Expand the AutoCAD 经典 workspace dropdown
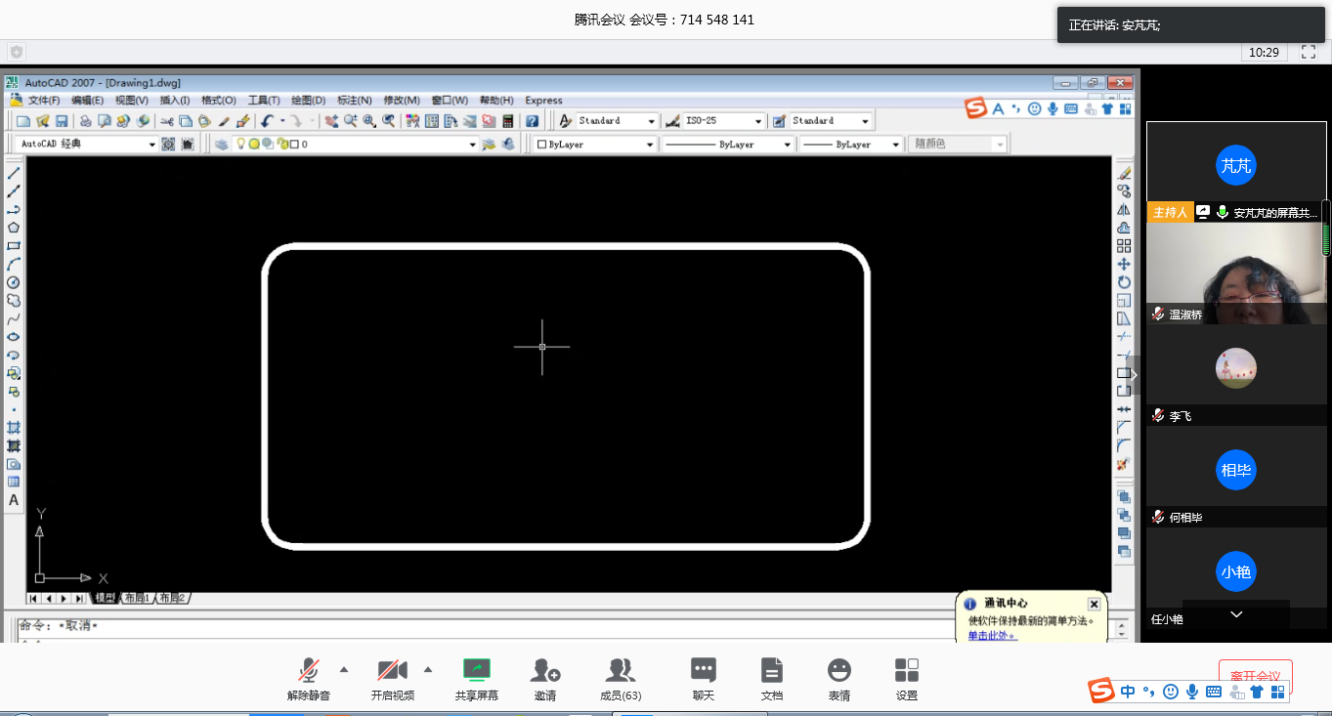Viewport: 1332px width, 716px height. (151, 145)
